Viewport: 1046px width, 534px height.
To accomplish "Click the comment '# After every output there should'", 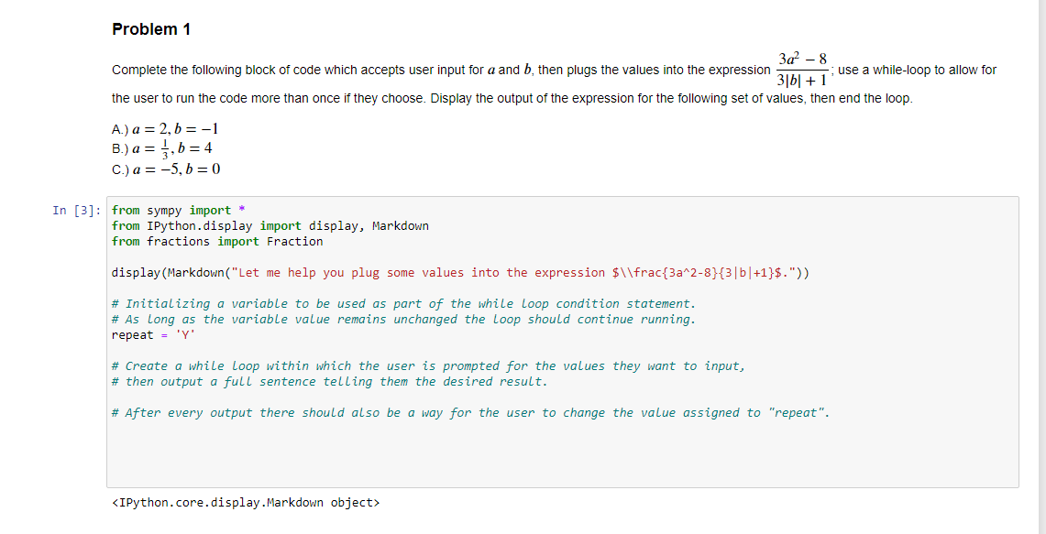I will [471, 413].
